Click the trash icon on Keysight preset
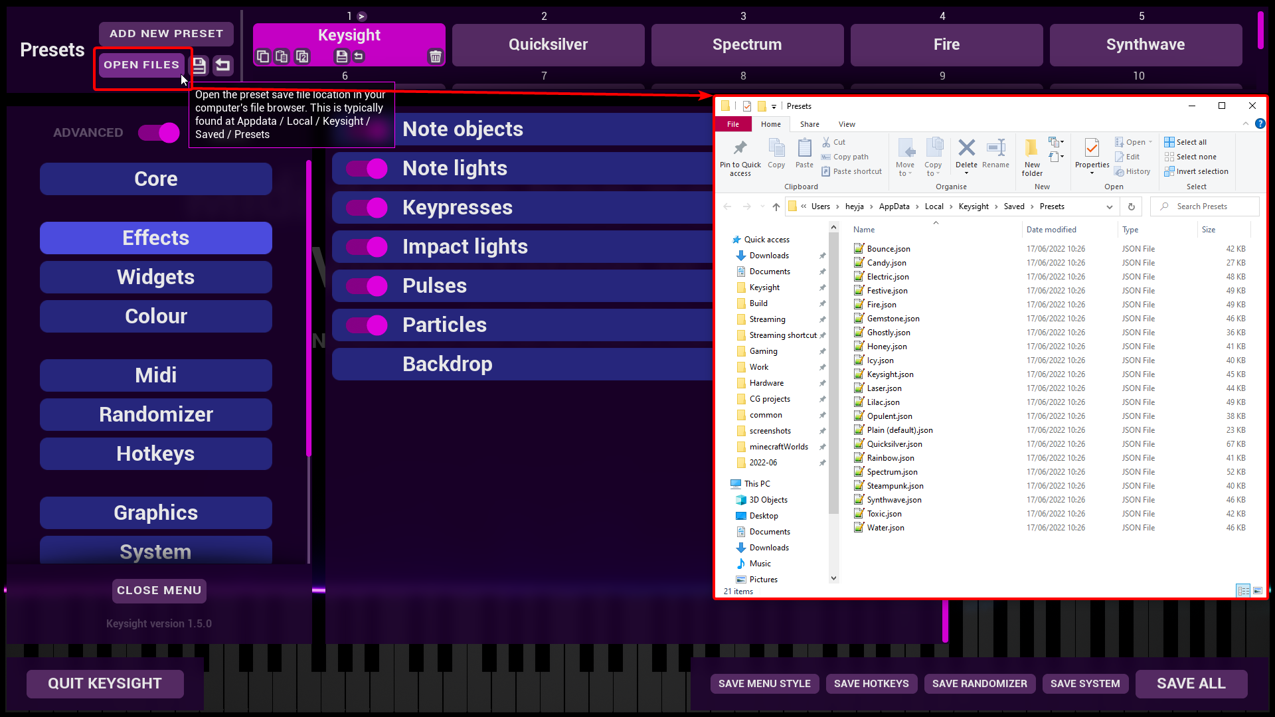The image size is (1275, 717). 435,56
